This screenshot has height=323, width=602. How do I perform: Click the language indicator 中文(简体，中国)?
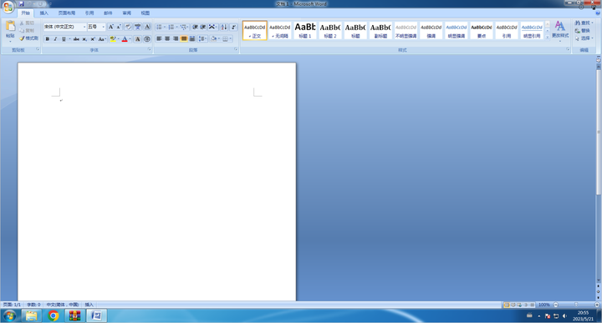[x=63, y=305]
